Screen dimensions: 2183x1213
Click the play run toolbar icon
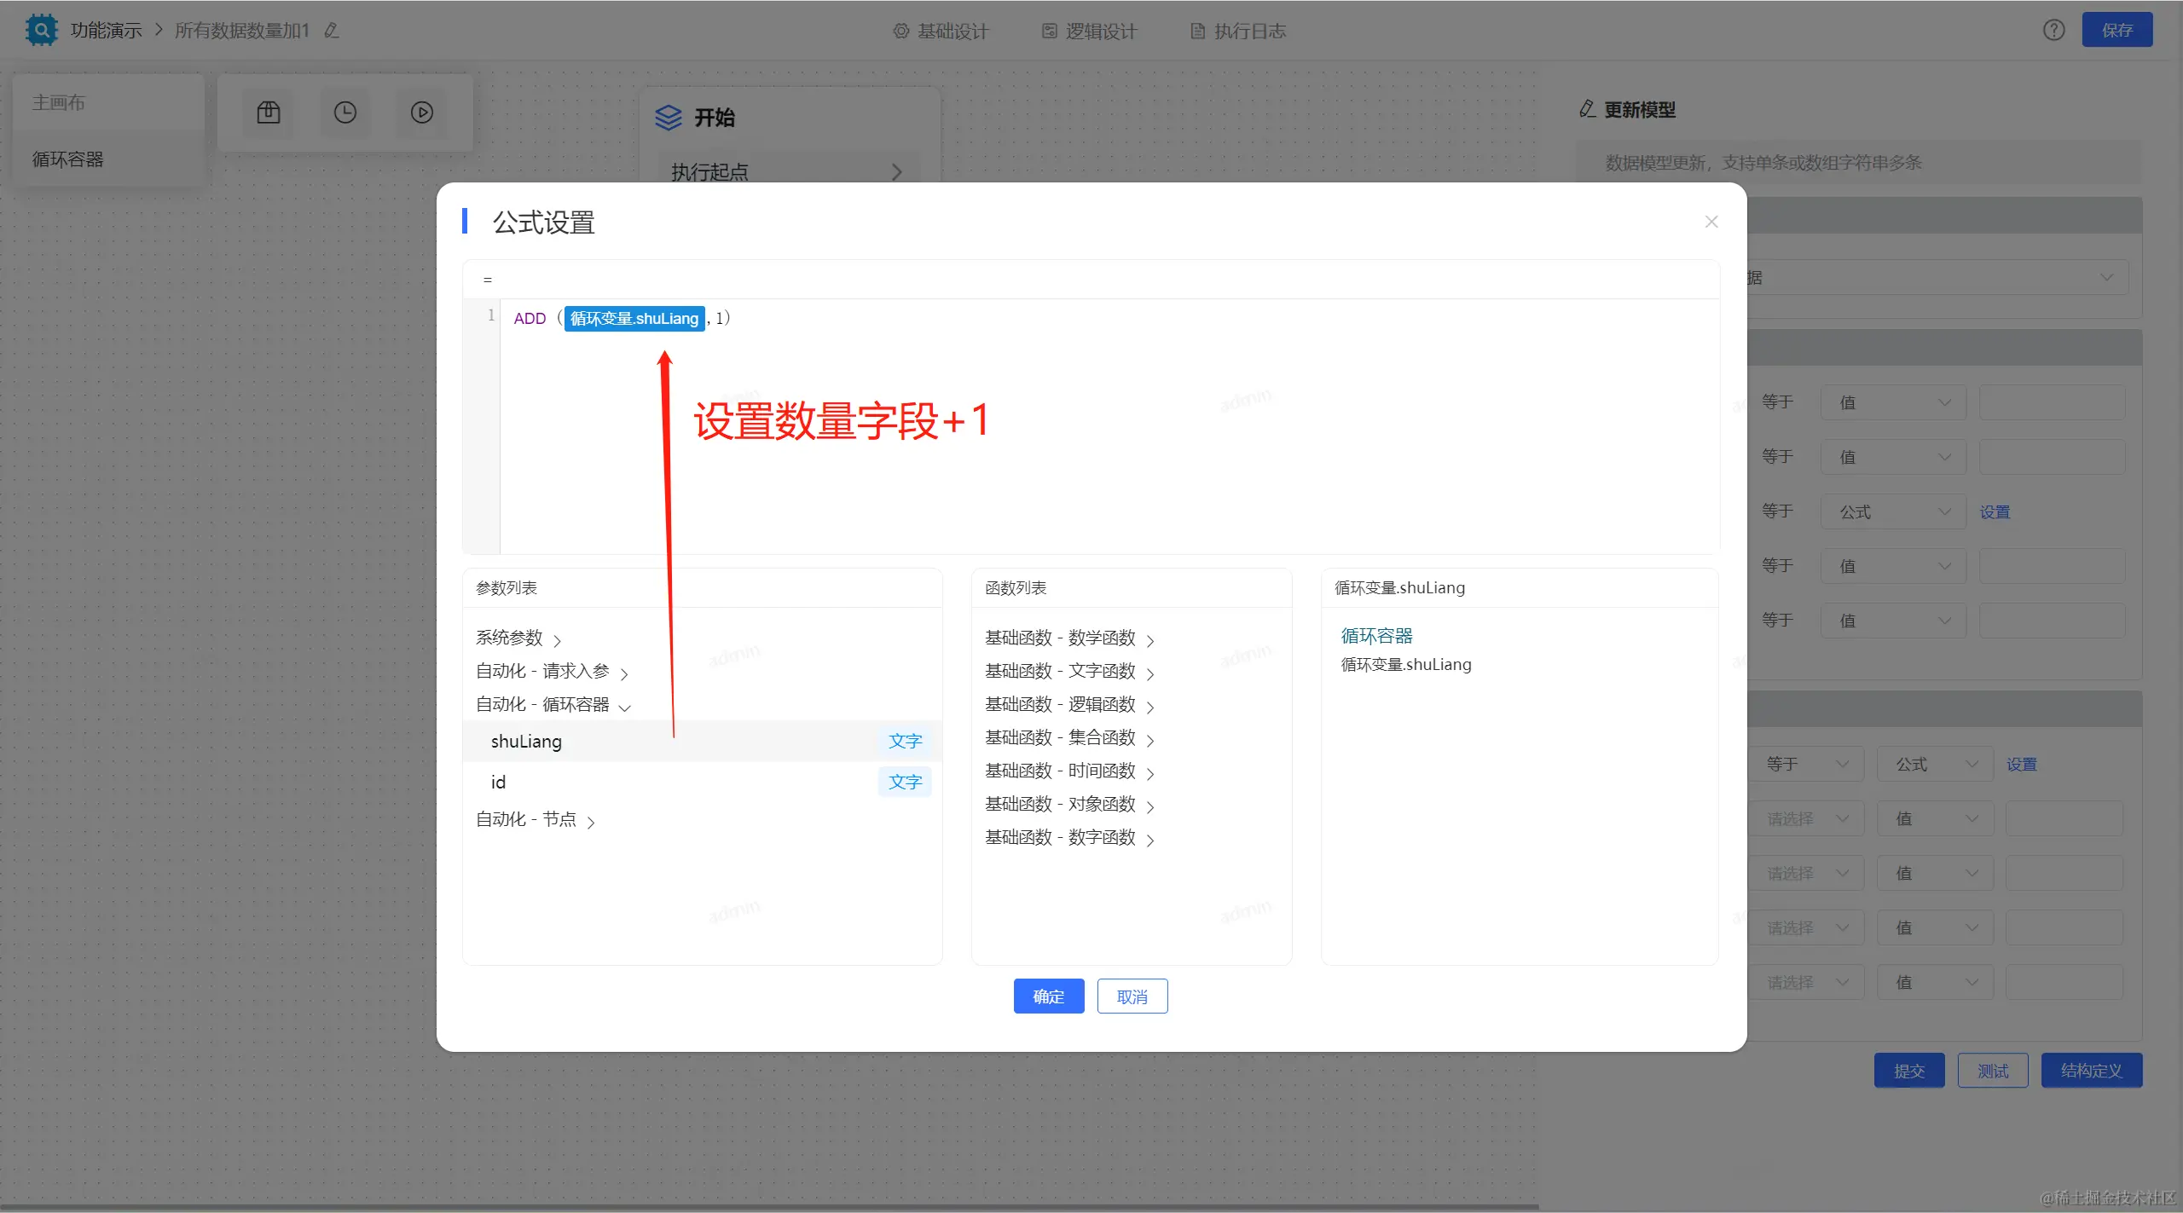click(422, 113)
